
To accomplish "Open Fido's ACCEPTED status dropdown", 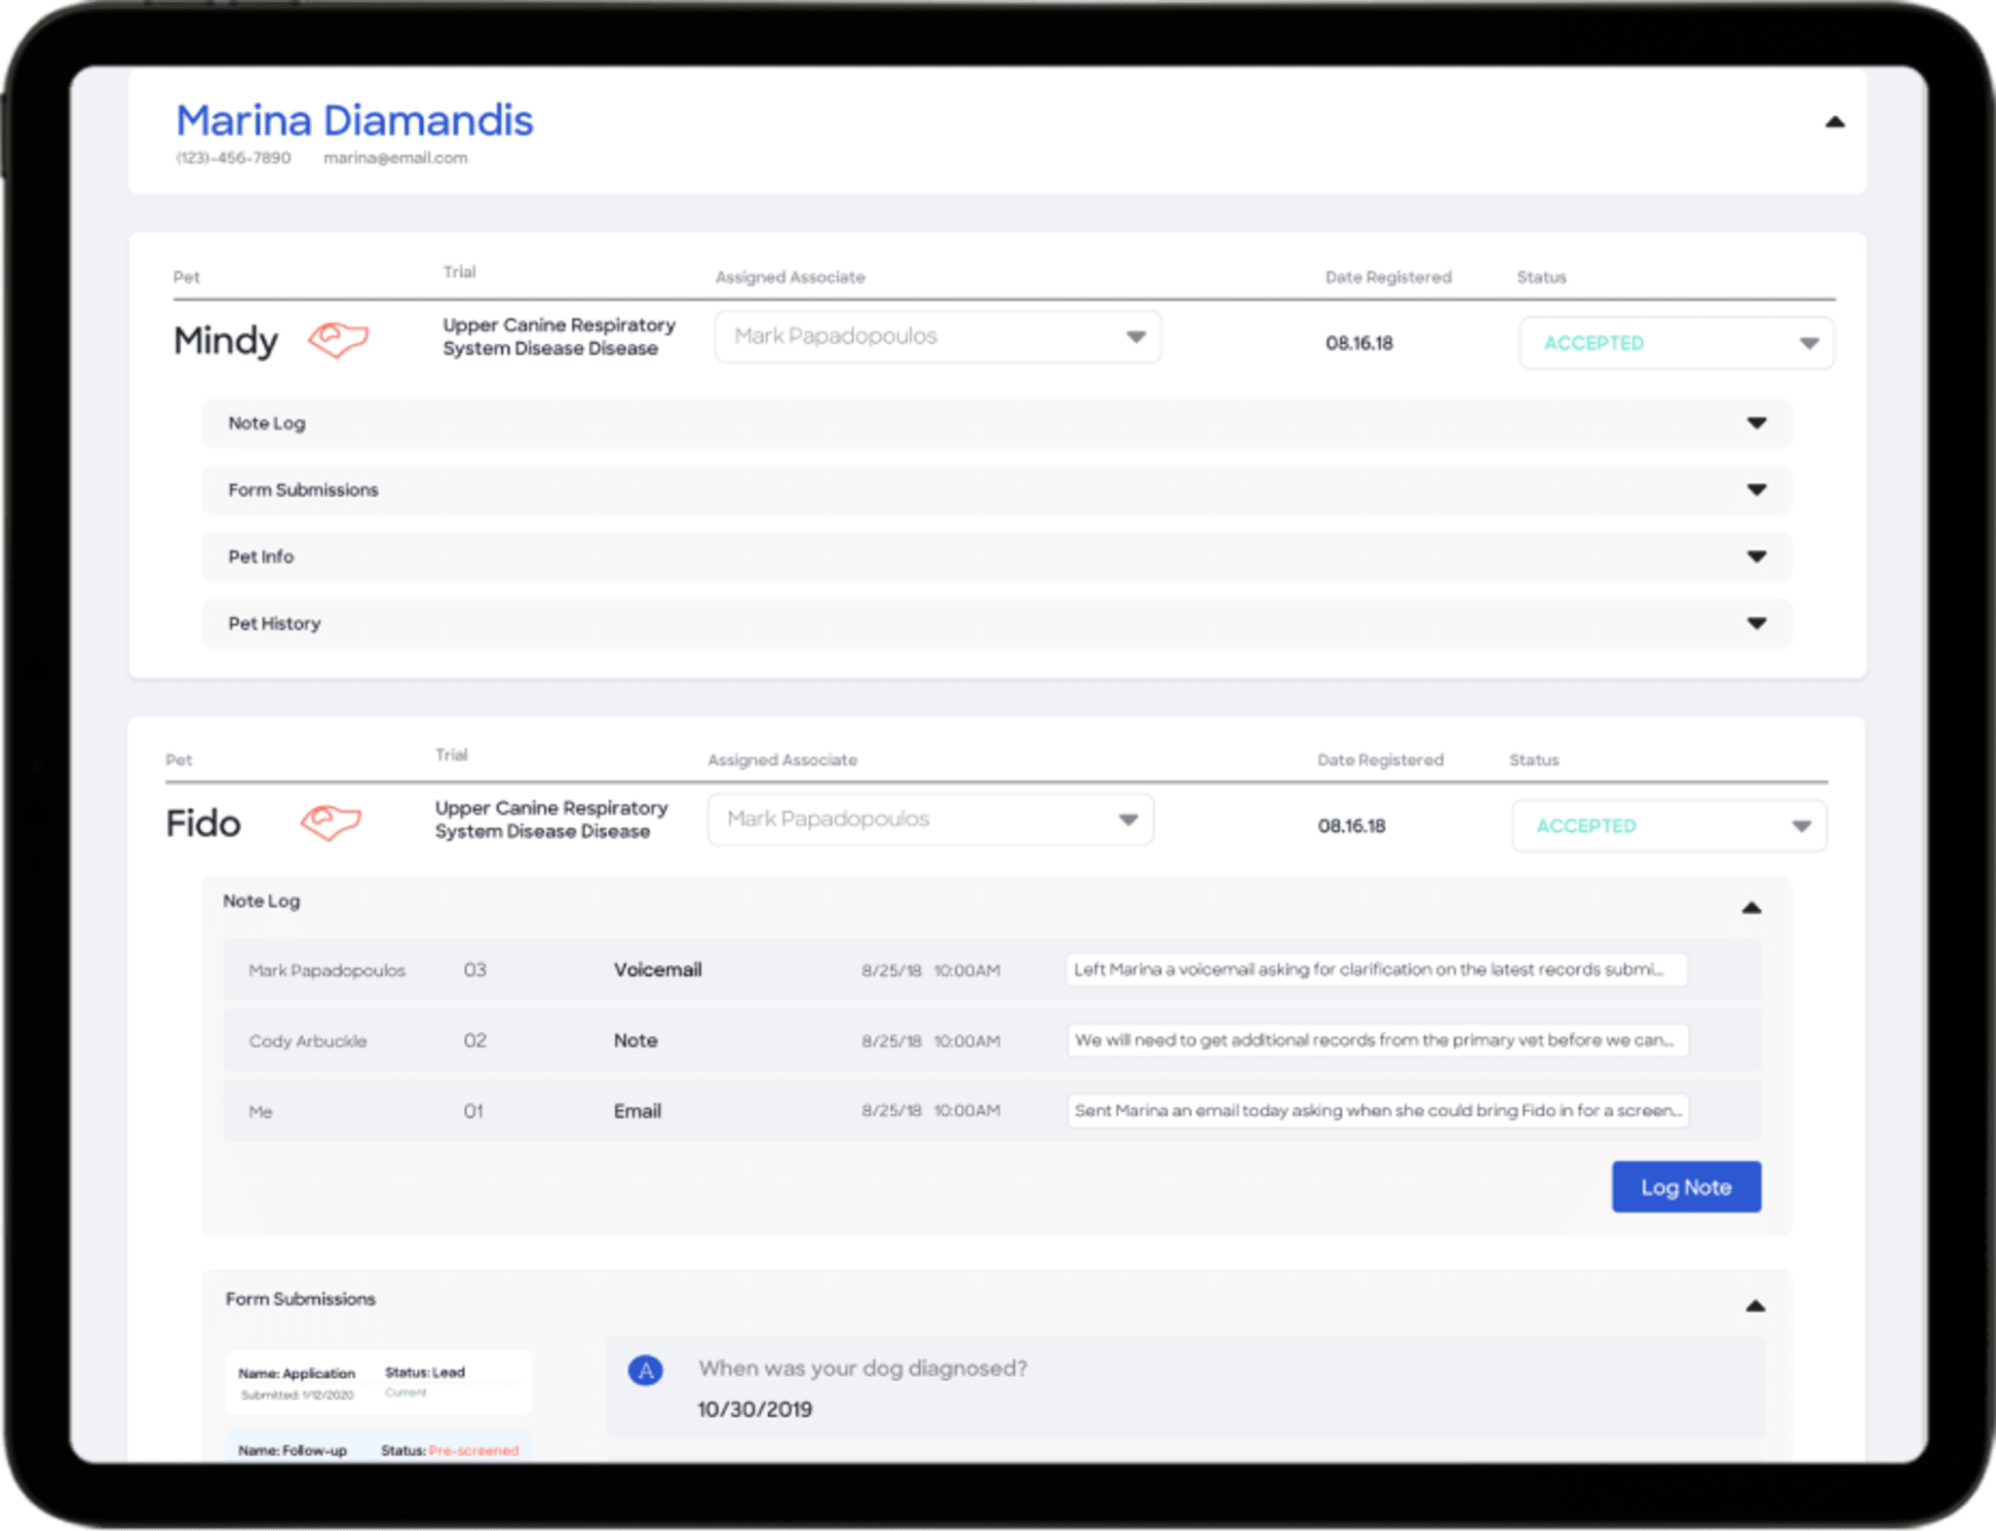I will tap(1670, 826).
